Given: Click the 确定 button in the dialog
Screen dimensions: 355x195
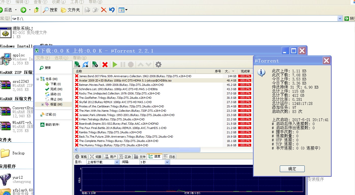Looking at the screenshot, I should 292,169.
